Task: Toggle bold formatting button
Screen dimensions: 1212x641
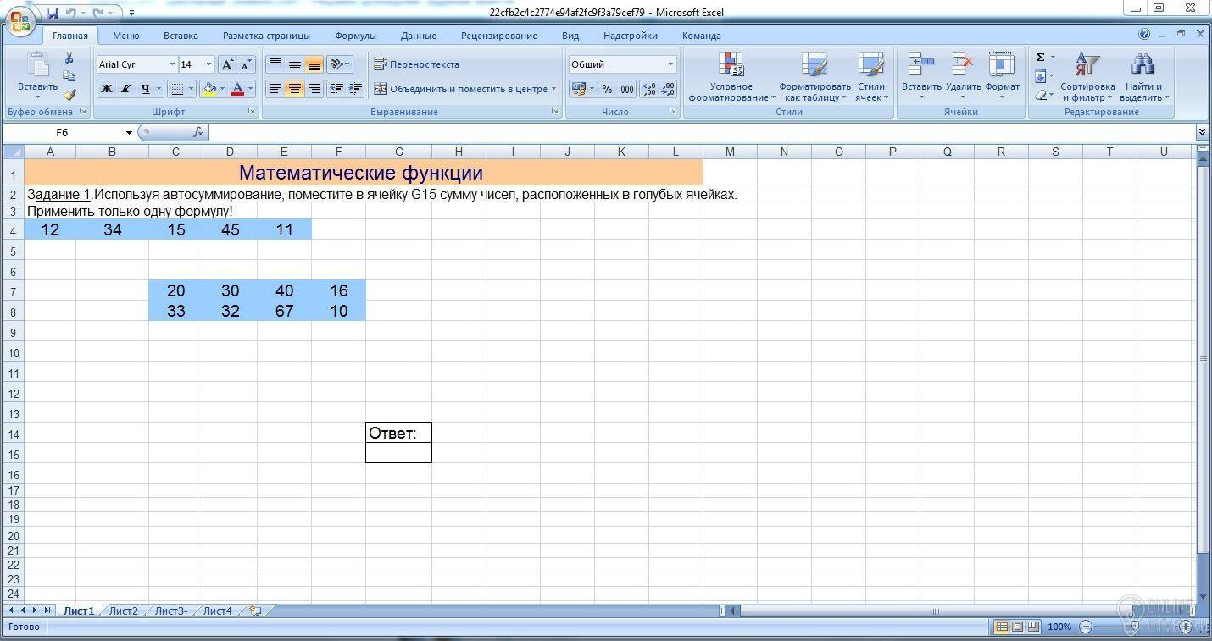Action: click(x=106, y=89)
